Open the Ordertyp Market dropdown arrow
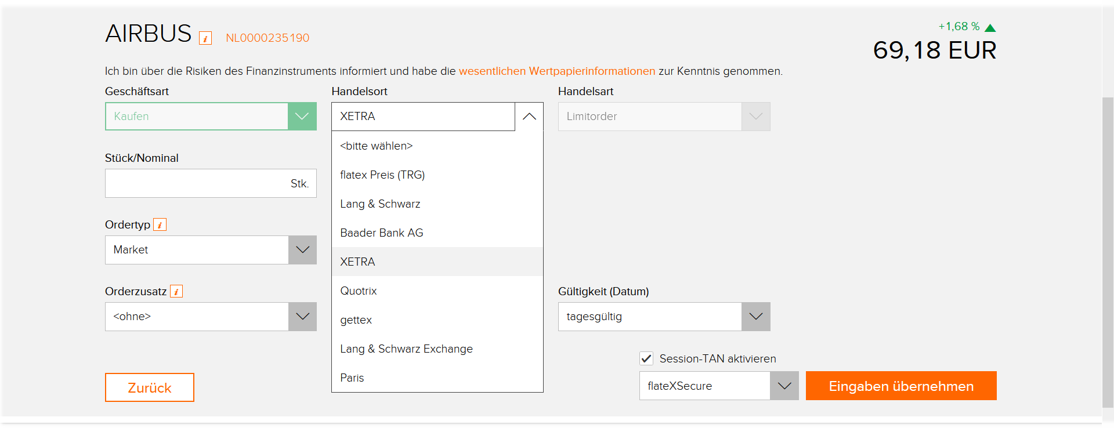 pyautogui.click(x=302, y=250)
